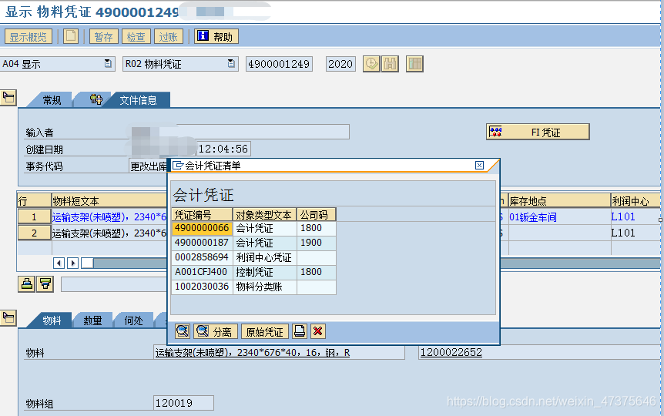Select controlling document A001CFJ400
The height and width of the screenshot is (416, 664).
[x=202, y=272]
